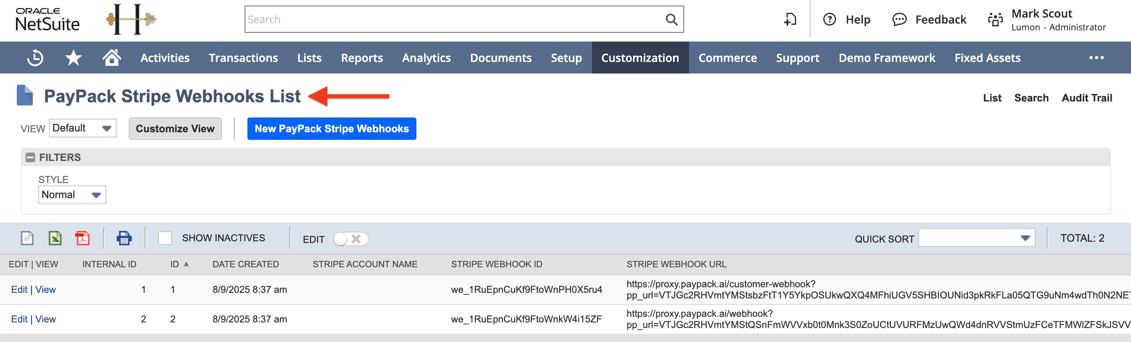
Task: Click the company H logo
Action: 131,19
